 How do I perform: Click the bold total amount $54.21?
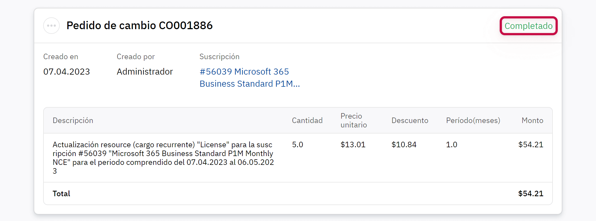[x=531, y=194]
